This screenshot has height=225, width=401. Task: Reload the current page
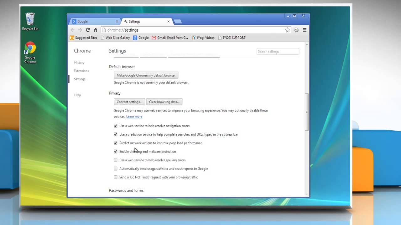click(x=88, y=30)
